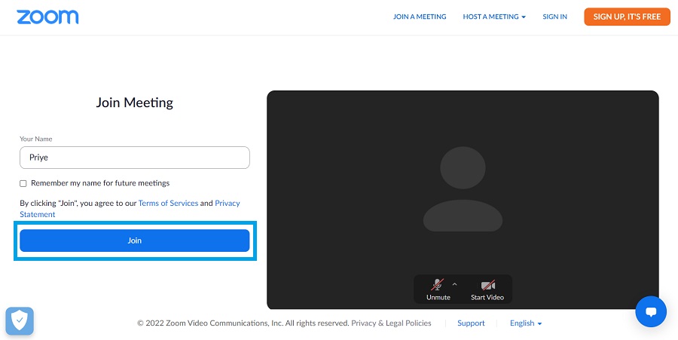678x340 pixels.
Task: Click the video preview avatar placeholder
Action: [x=463, y=188]
